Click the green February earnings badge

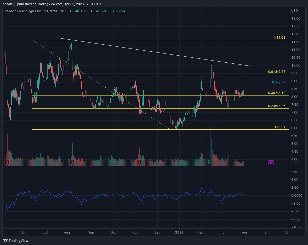209,162
